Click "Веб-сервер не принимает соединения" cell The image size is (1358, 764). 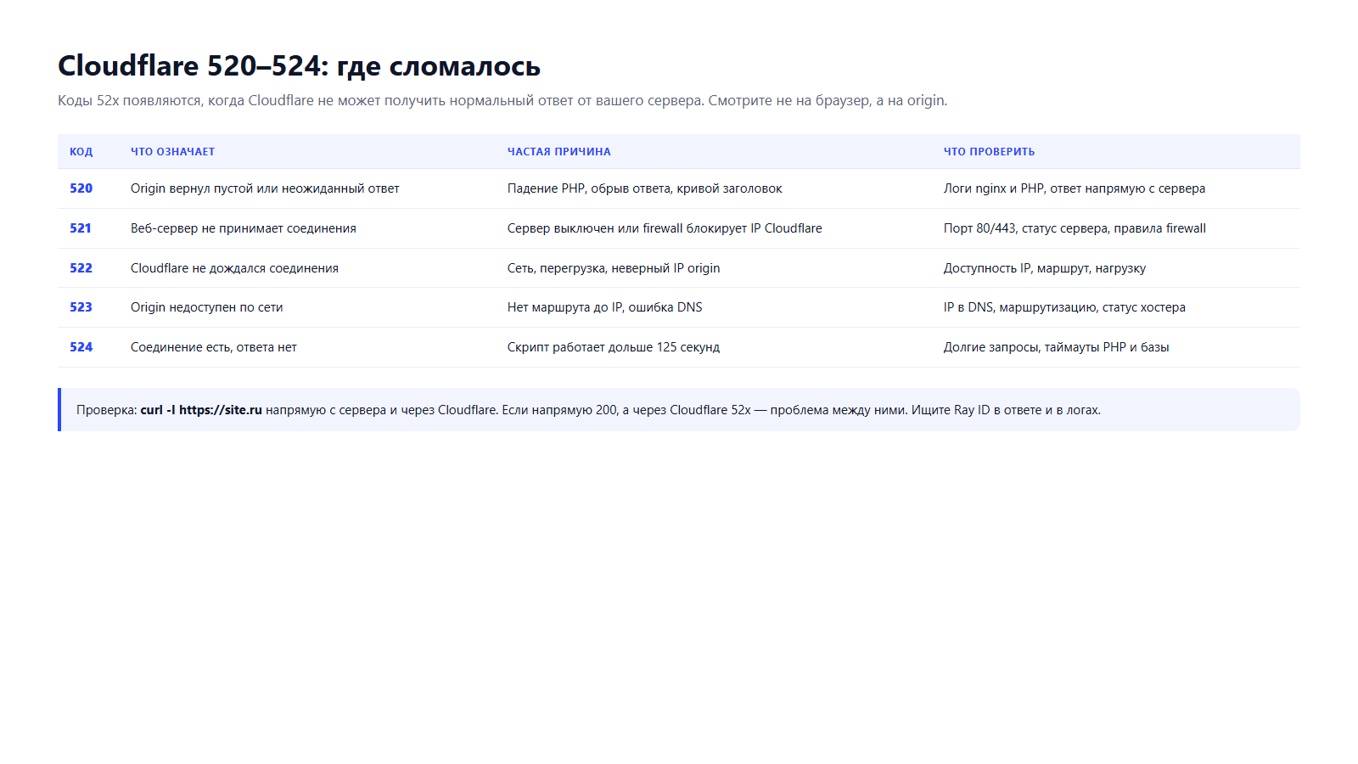(244, 228)
